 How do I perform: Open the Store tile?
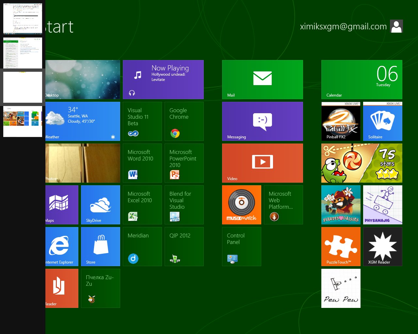click(101, 247)
